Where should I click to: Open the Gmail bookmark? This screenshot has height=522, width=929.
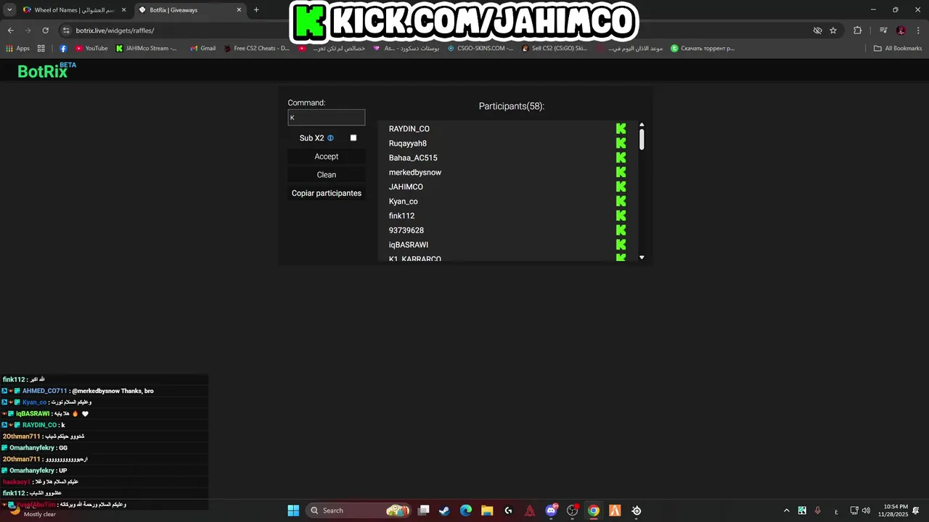(x=202, y=49)
